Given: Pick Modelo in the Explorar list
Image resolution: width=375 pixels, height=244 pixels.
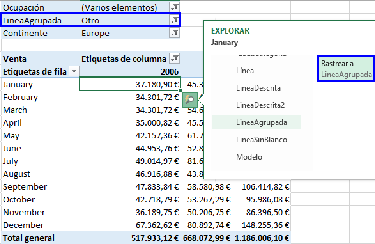Looking at the screenshot, I should 249,157.
